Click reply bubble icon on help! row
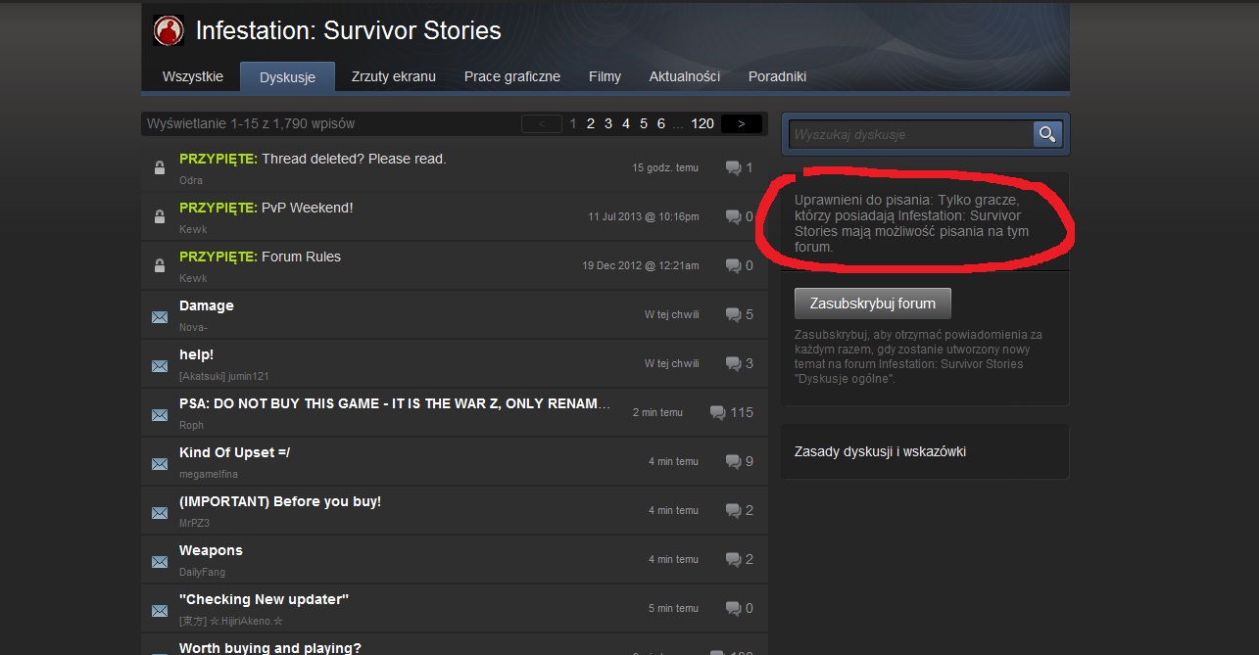The width and height of the screenshot is (1259, 655). click(733, 364)
